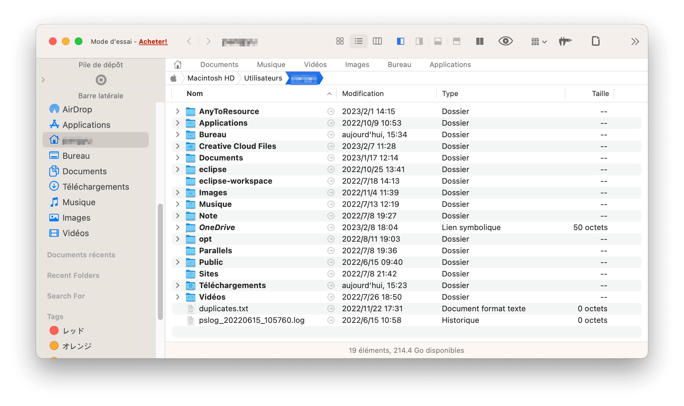Image resolution: width=684 pixels, height=406 pixels.
Task: Go back to previous folder
Action: point(189,41)
